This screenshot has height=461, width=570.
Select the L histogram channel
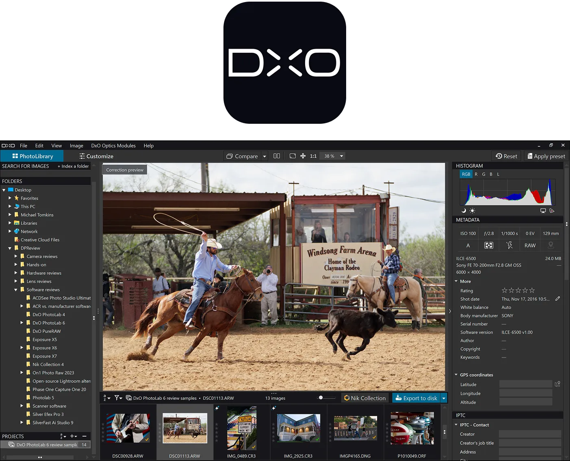pos(498,174)
